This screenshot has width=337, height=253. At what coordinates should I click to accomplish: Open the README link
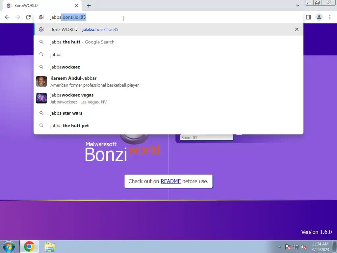click(x=171, y=182)
